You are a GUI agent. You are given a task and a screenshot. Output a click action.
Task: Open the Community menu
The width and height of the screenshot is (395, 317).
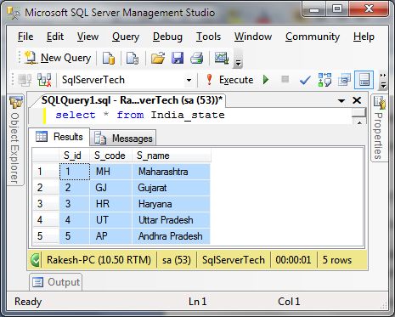[x=313, y=37]
